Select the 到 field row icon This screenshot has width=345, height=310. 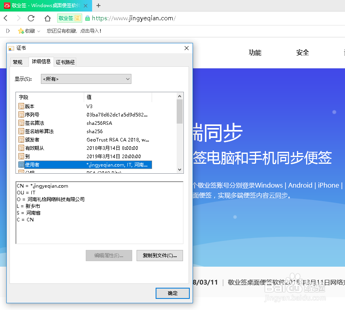(21, 157)
